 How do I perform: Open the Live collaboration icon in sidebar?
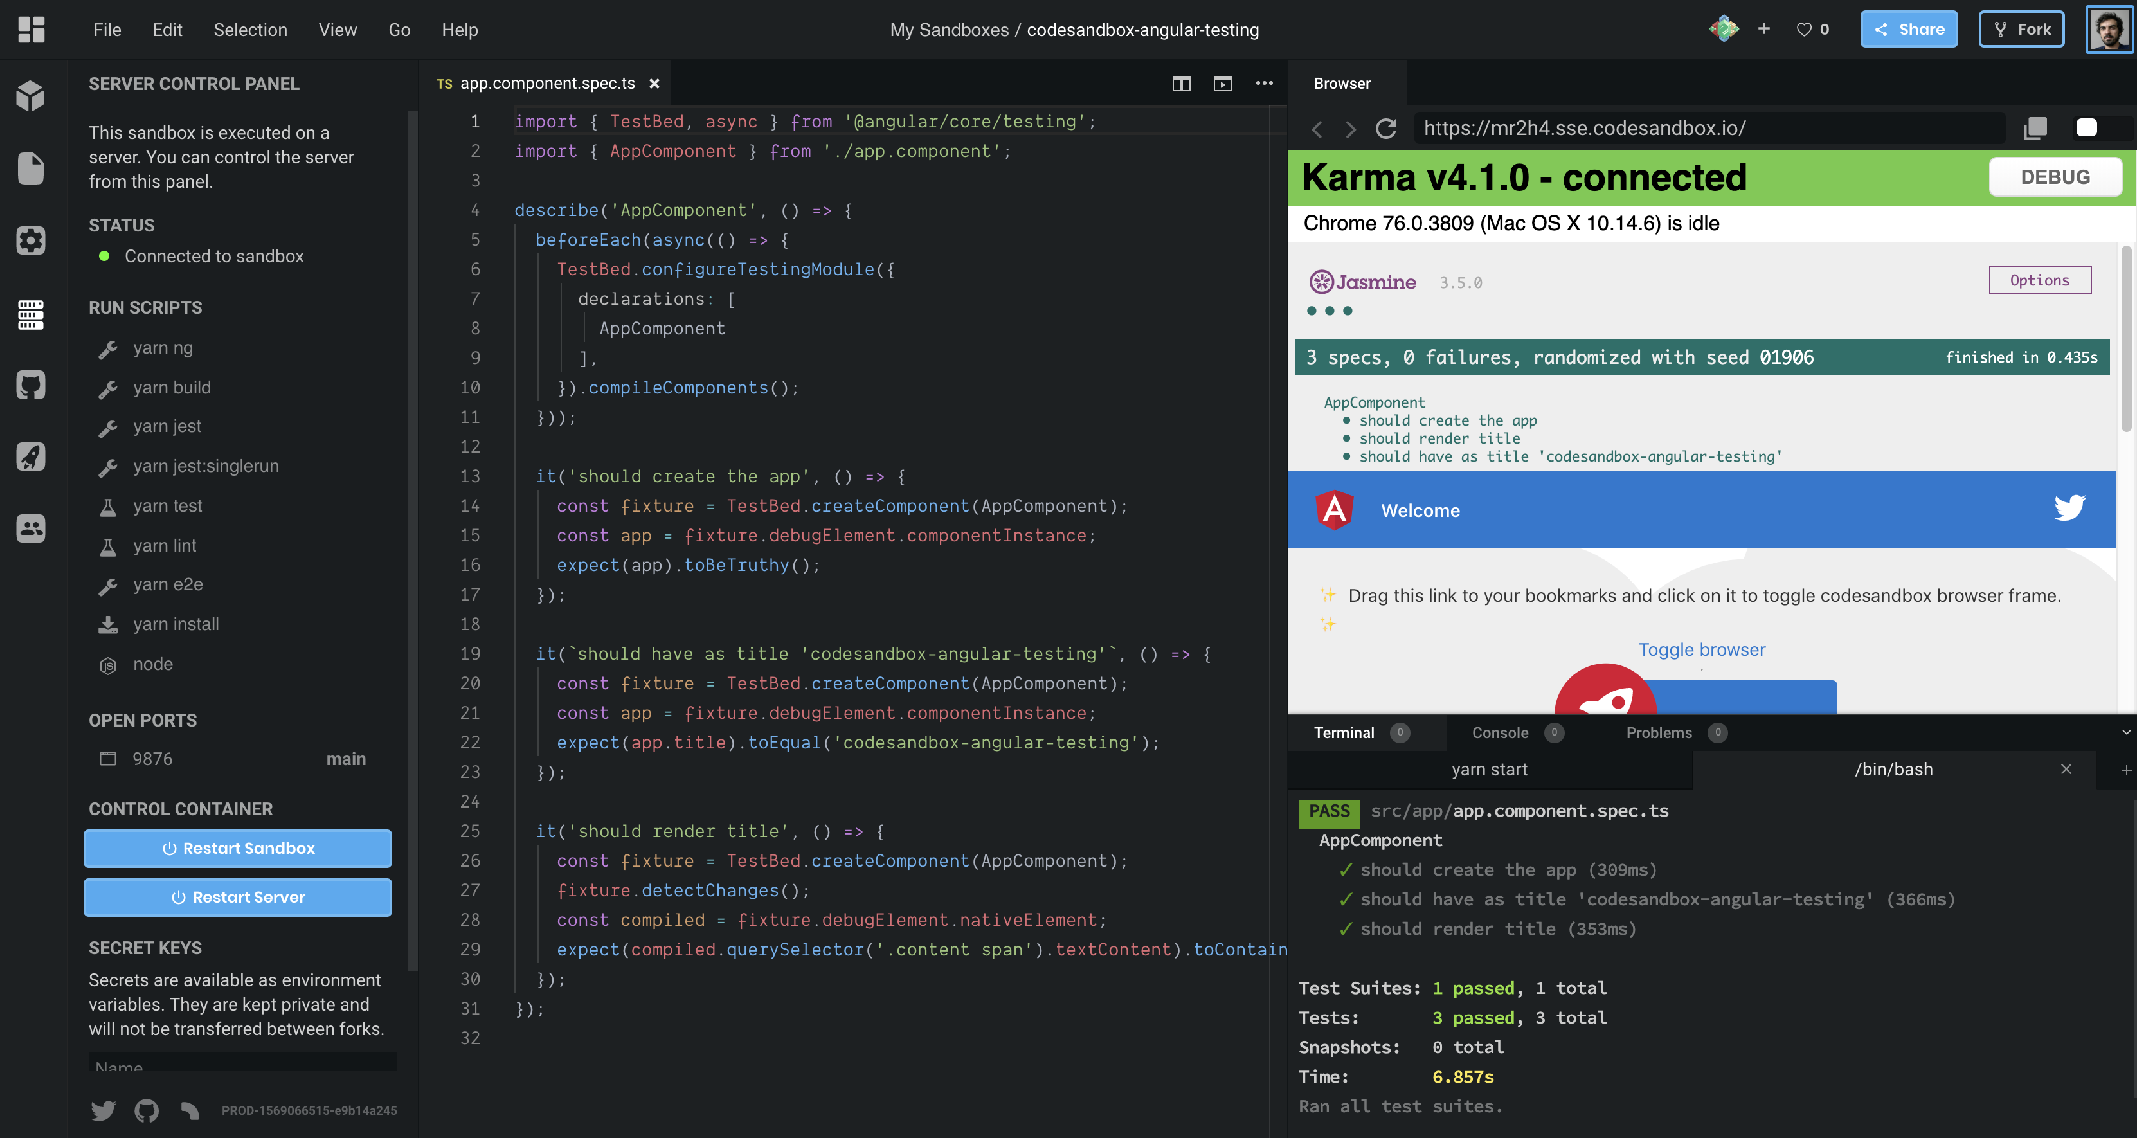[31, 528]
